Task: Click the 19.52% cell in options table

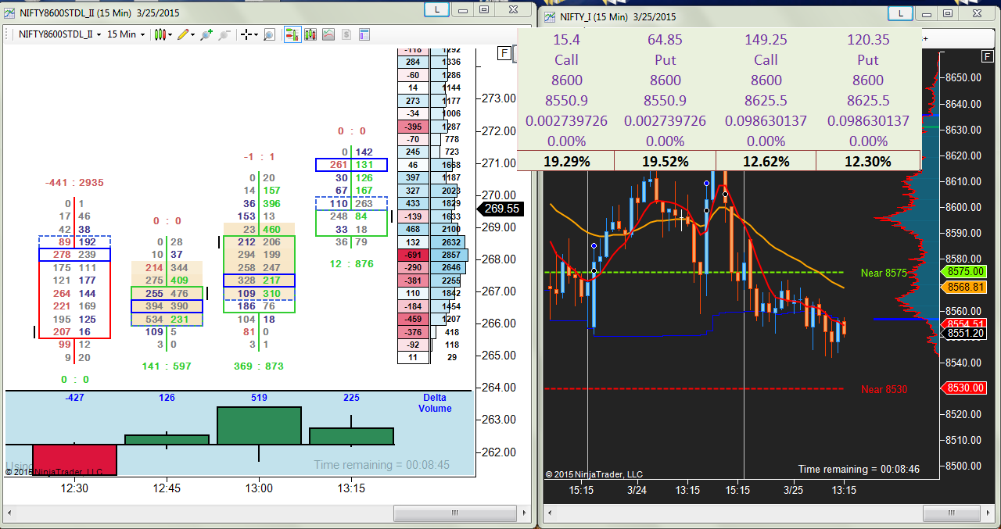Action: (x=666, y=161)
